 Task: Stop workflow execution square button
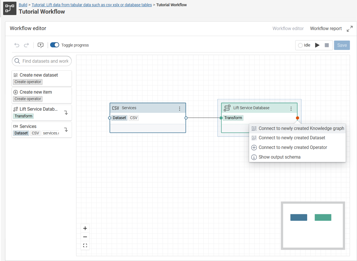tap(327, 45)
